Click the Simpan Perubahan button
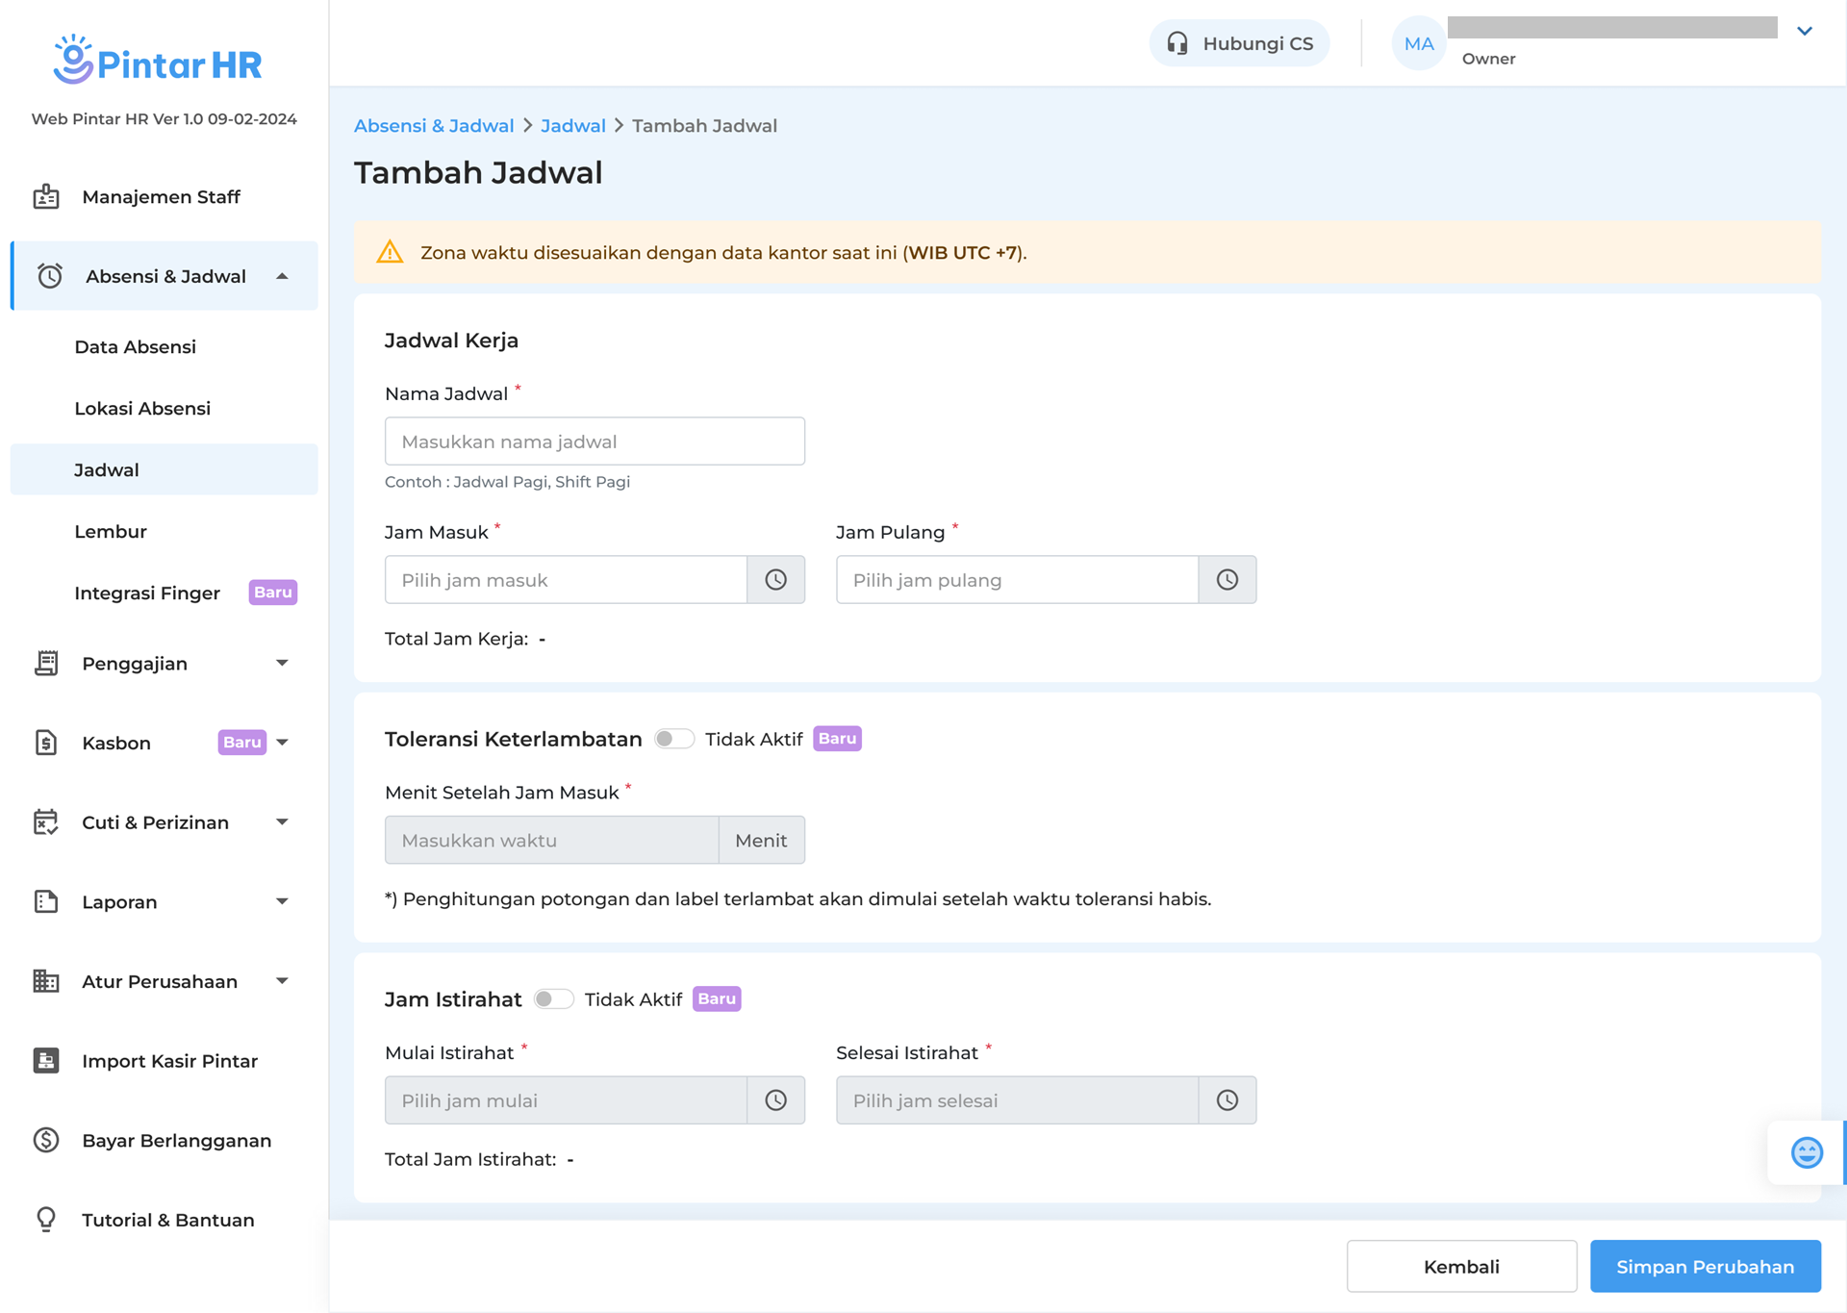Viewport: 1847px width, 1313px height. (1705, 1267)
